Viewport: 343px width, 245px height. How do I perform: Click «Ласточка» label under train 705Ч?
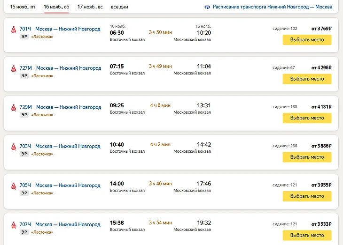42,193
